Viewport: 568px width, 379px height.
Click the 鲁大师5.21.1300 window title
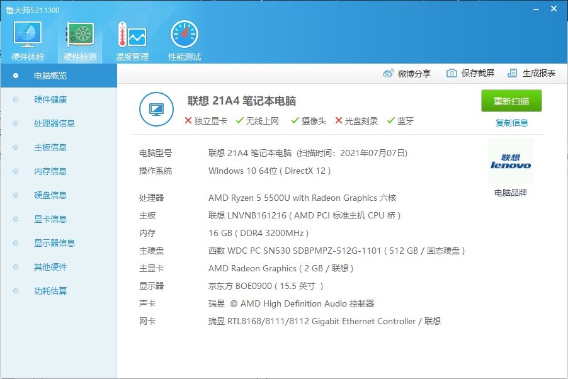click(33, 10)
